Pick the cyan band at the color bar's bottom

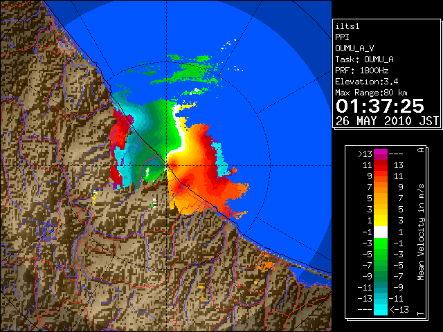tap(381, 309)
